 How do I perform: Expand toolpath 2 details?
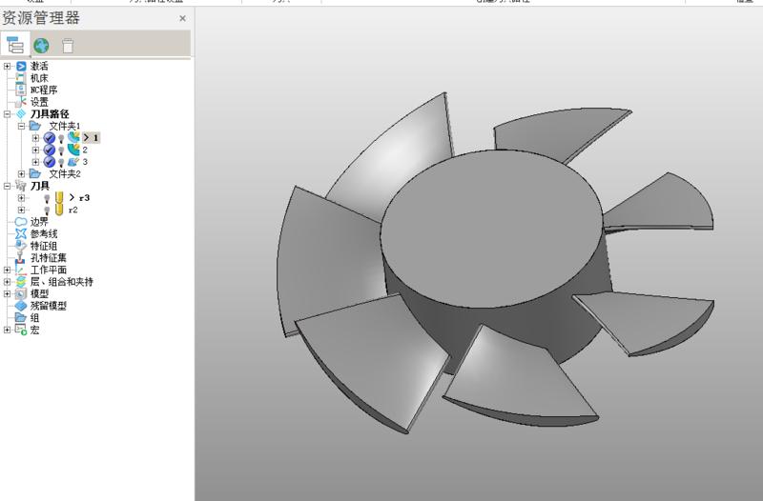point(35,150)
